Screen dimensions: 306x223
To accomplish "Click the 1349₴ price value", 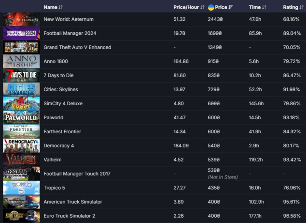I will [215, 47].
